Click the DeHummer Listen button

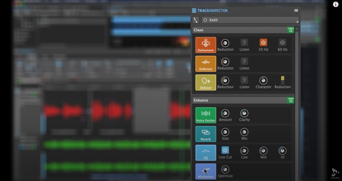click(x=244, y=43)
